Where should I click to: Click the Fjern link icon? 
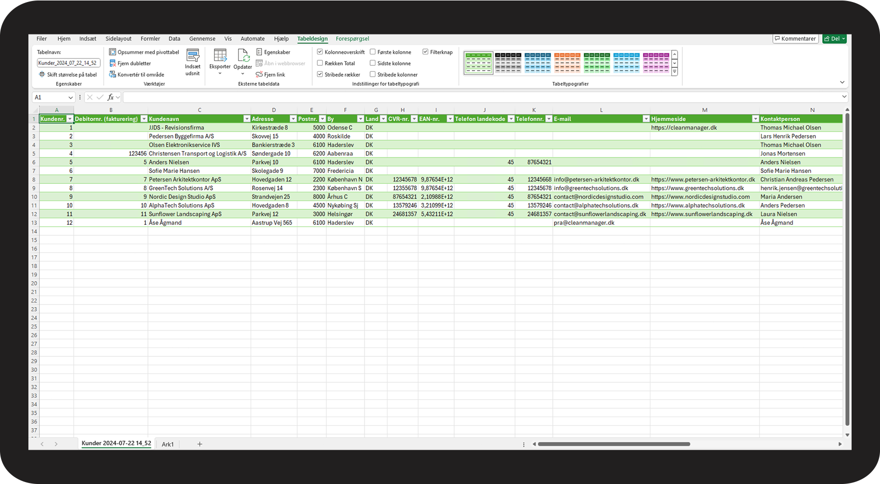[x=259, y=74]
